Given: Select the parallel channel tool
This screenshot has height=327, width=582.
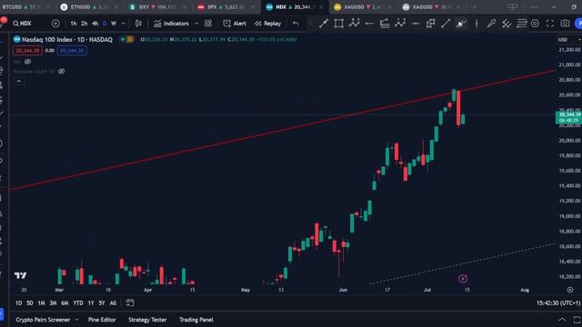Looking at the screenshot, I should [385, 24].
